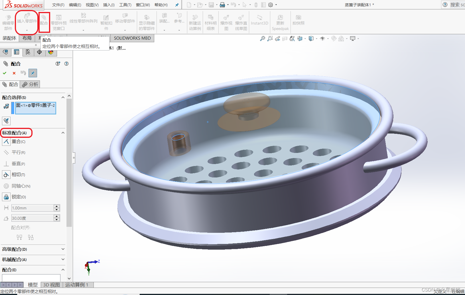This screenshot has height=295, width=465.
Task: Click the Smart Fasteners (智能扣件) tool
Action: (106, 23)
